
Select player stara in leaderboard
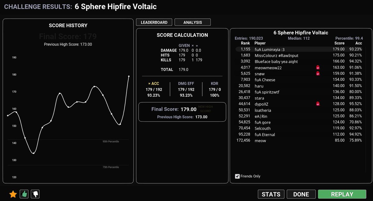[259, 98]
